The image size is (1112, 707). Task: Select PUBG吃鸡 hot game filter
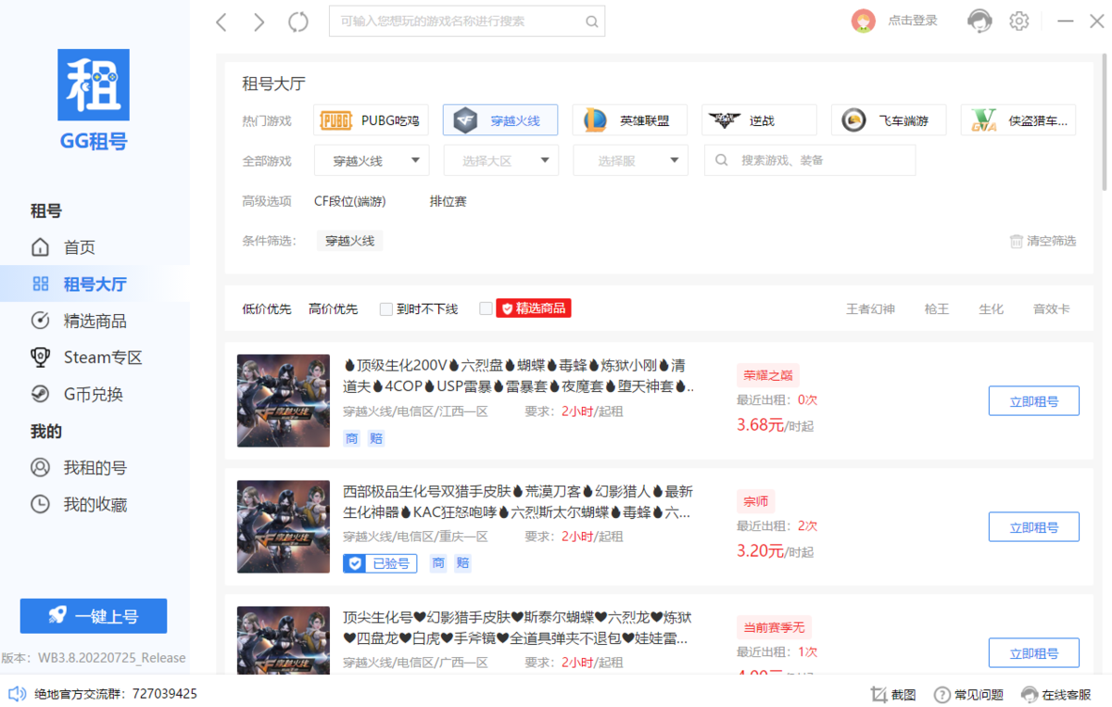[x=370, y=120]
